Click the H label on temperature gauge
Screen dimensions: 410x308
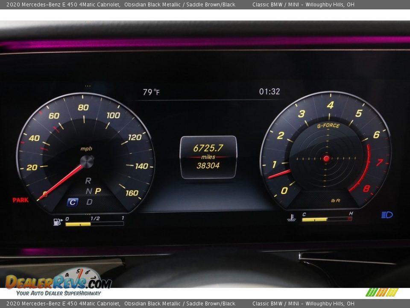(351, 213)
